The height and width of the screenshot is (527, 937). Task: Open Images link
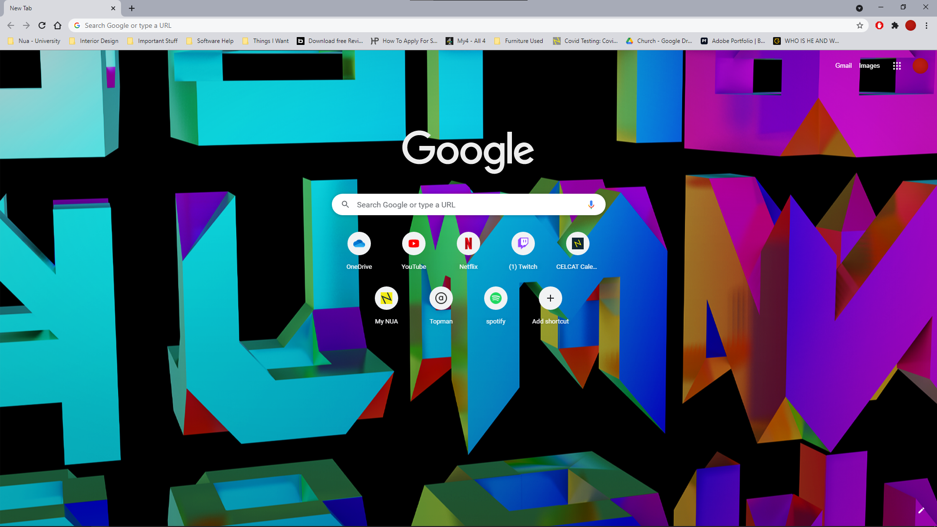[869, 66]
